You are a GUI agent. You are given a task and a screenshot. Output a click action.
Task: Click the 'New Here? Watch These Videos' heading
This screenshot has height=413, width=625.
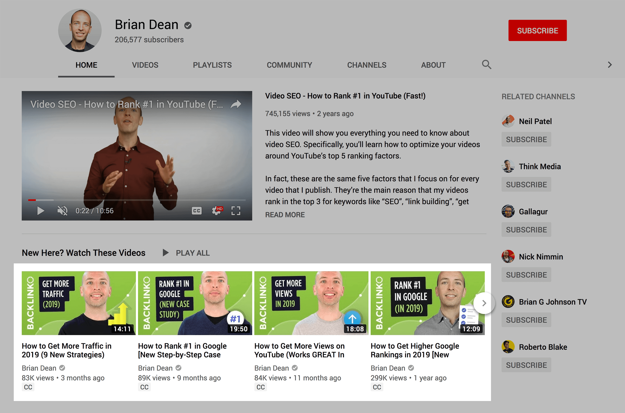[x=83, y=253]
